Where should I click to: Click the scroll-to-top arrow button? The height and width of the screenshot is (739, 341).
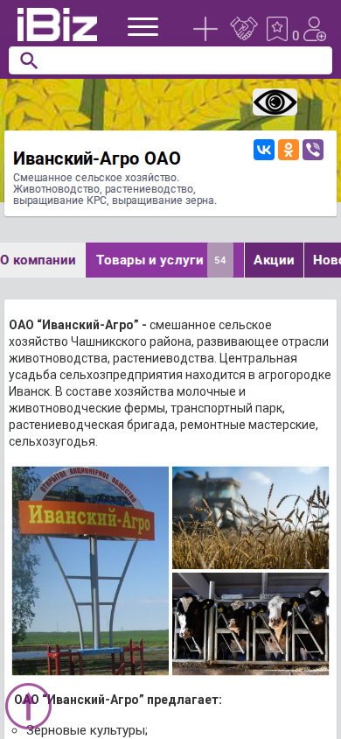click(x=28, y=707)
